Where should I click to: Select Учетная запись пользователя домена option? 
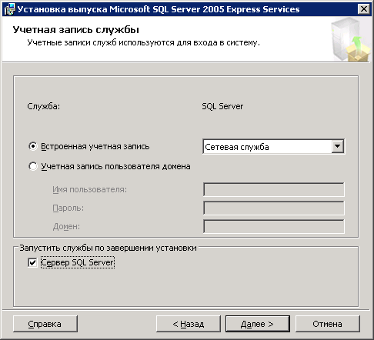click(33, 166)
